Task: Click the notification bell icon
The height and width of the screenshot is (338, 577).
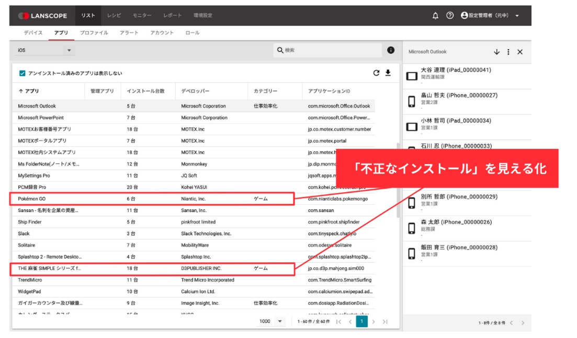Action: coord(435,16)
